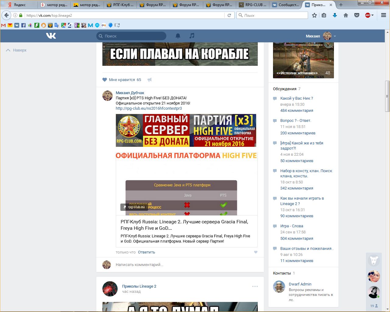
Task: Switch to Яндекс browser tab
Action: coord(20,5)
